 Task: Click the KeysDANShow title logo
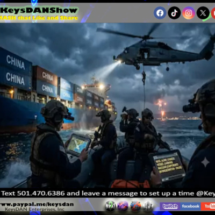(39, 10)
